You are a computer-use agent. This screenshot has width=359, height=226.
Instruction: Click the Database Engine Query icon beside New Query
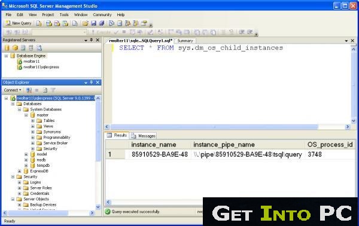pos(39,23)
